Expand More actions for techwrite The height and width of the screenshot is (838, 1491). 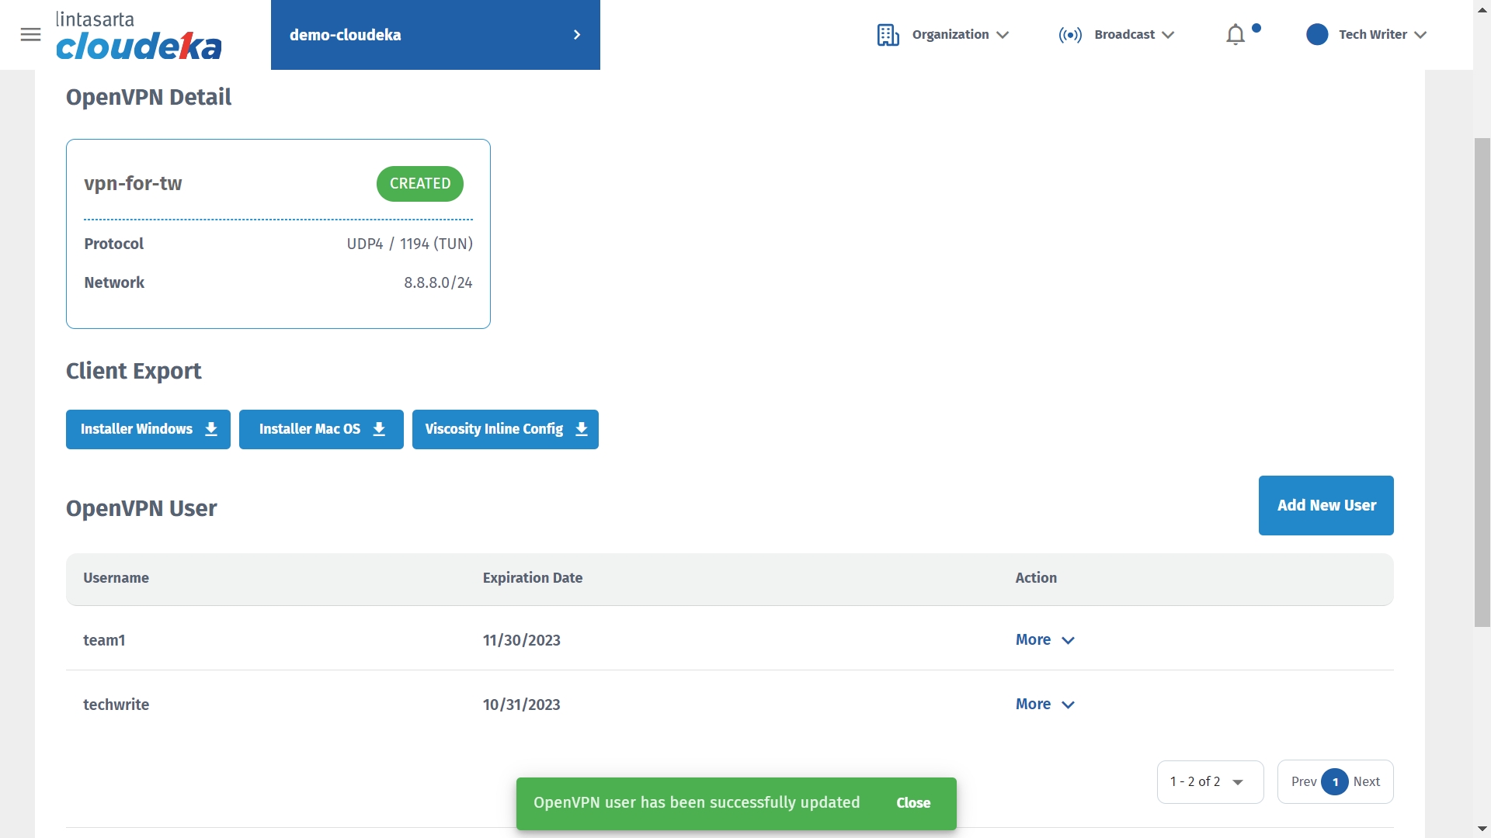click(1044, 705)
